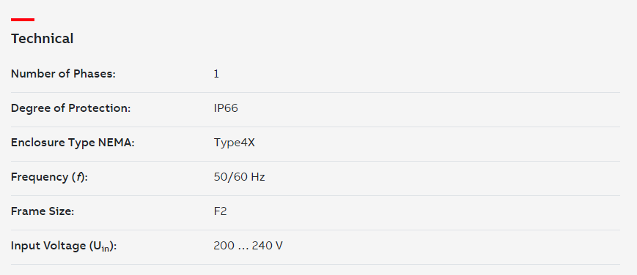637x275 pixels.
Task: Click the Type4X enclosure value
Action: point(235,143)
